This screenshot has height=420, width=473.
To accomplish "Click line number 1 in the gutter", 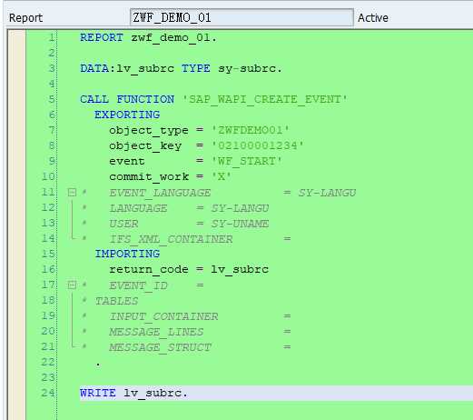I will [52, 37].
